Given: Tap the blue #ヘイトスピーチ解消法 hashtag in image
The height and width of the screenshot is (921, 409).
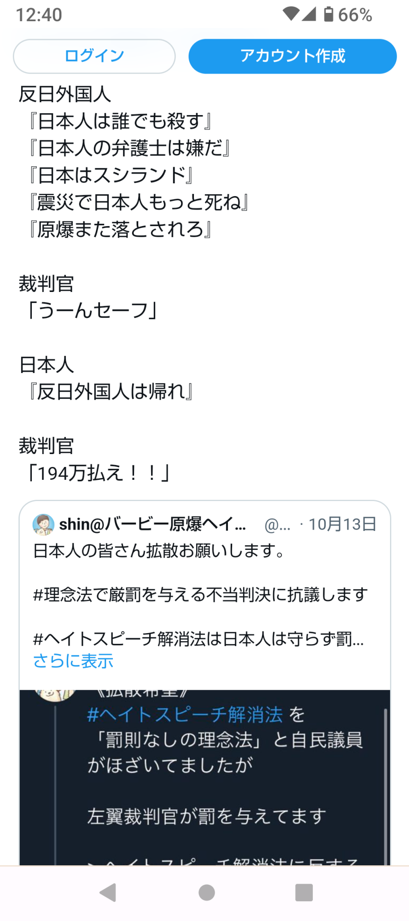Looking at the screenshot, I should coord(185,715).
